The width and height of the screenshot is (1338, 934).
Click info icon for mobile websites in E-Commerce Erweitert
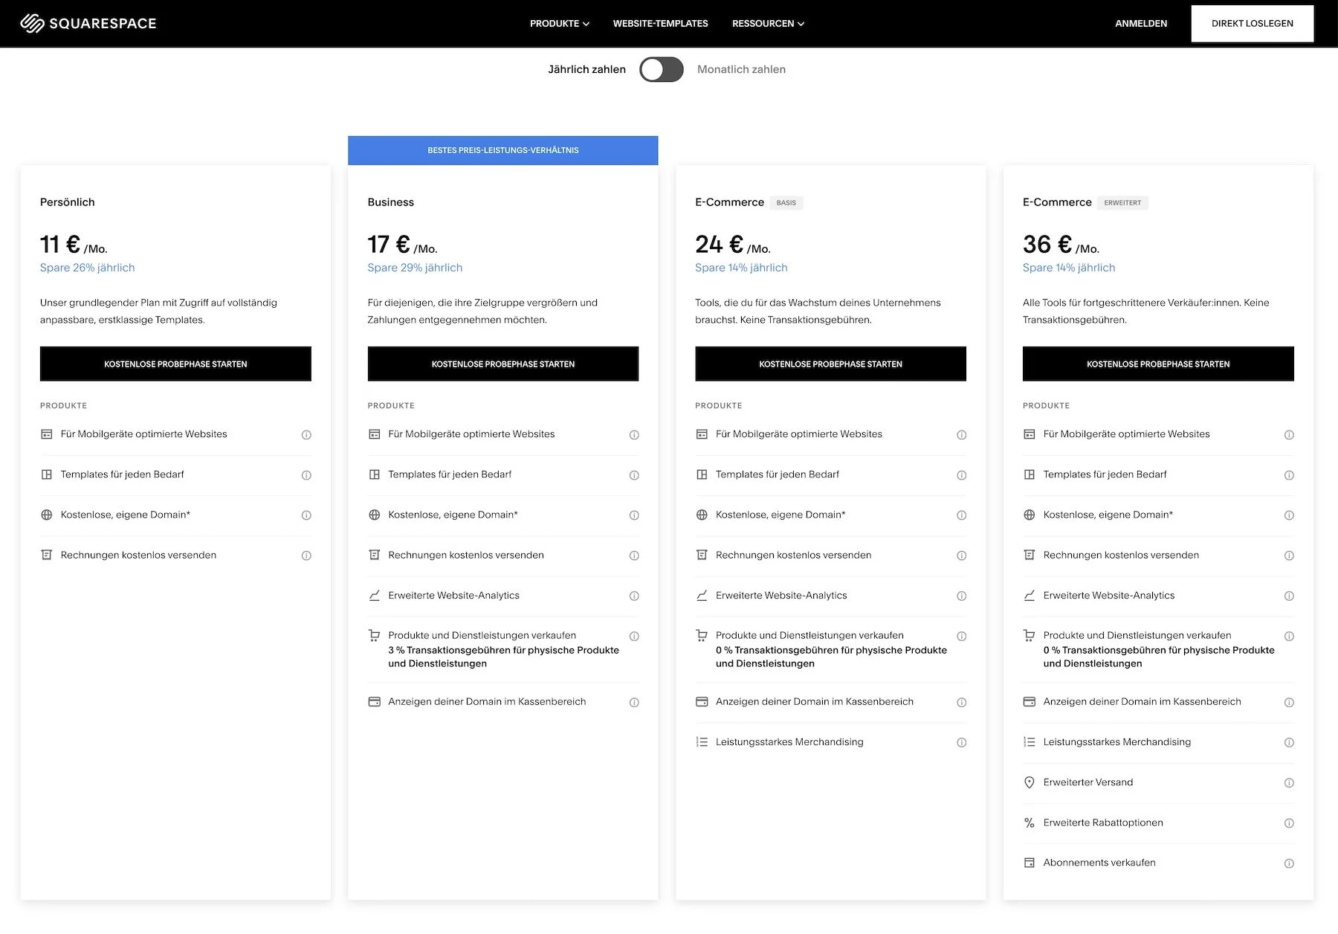coord(1289,435)
